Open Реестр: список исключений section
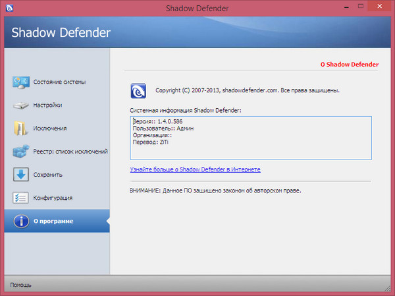Image resolution: width=395 pixels, height=296 pixels. coord(70,152)
